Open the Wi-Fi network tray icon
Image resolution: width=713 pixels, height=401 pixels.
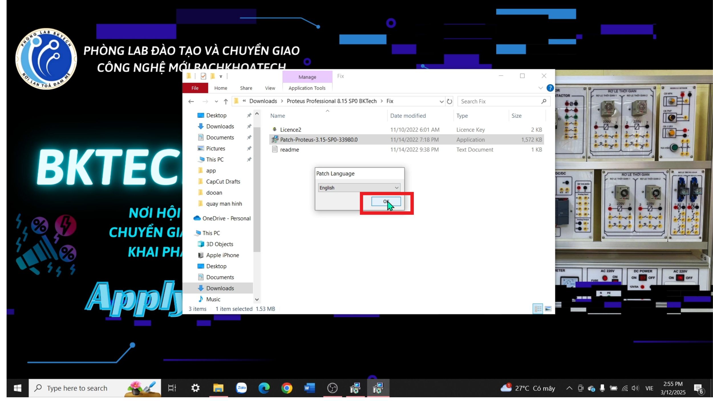(x=625, y=388)
